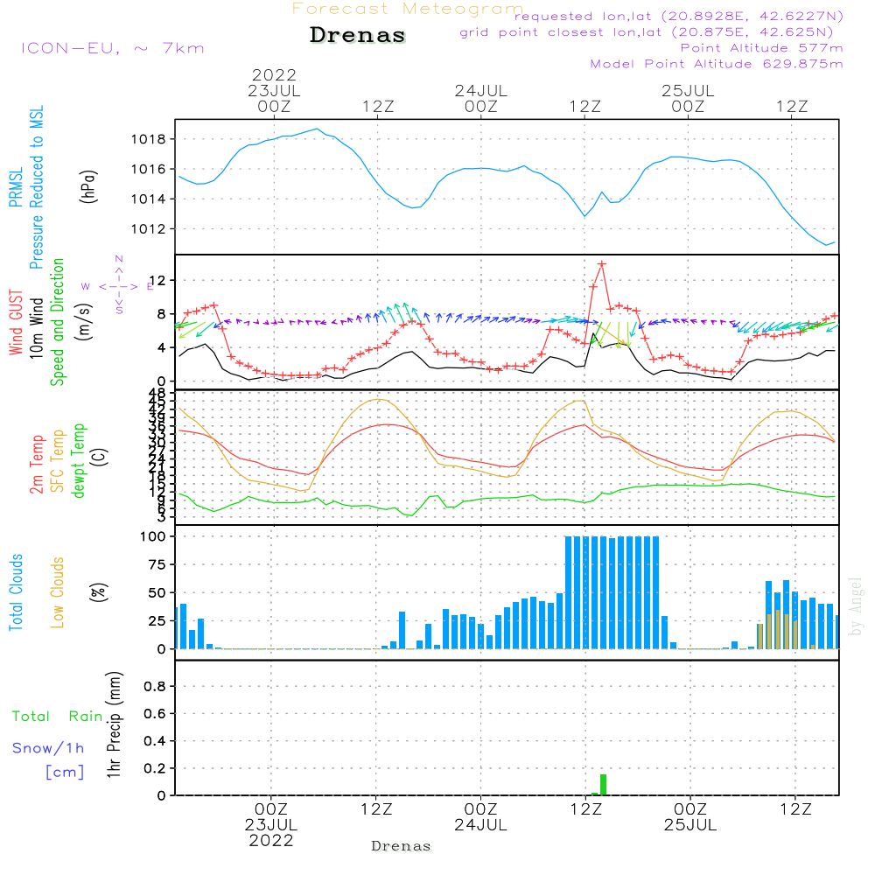
Task: Click the '(m/s)' unit label
Action: tap(84, 322)
